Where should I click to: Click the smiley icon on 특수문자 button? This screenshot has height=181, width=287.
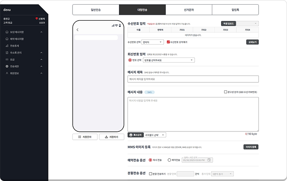[131, 135]
